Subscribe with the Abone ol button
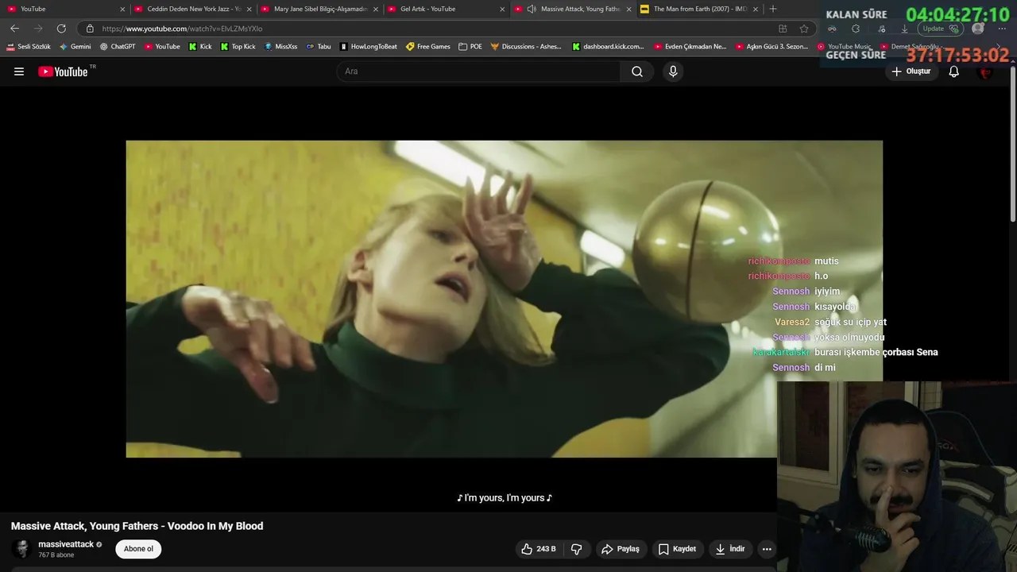Image resolution: width=1017 pixels, height=572 pixels. 138,549
